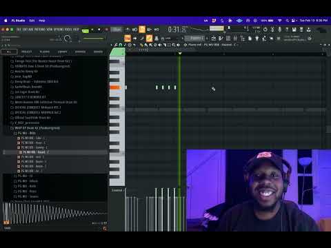This screenshot has width=331, height=248.
Task: Expand the PG W97 - Hihats folder
Action: pos(26,181)
